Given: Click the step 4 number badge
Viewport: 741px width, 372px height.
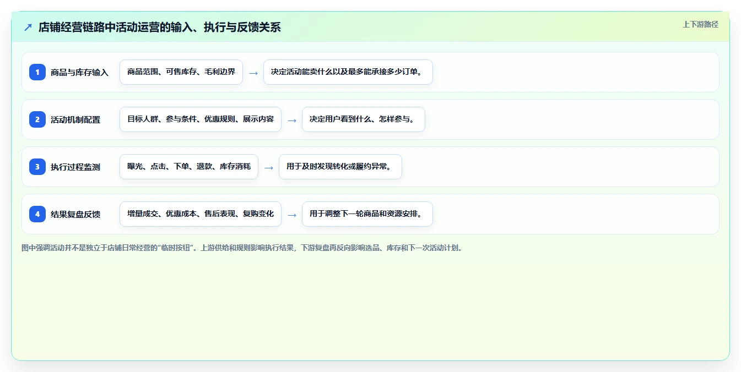Looking at the screenshot, I should [37, 214].
